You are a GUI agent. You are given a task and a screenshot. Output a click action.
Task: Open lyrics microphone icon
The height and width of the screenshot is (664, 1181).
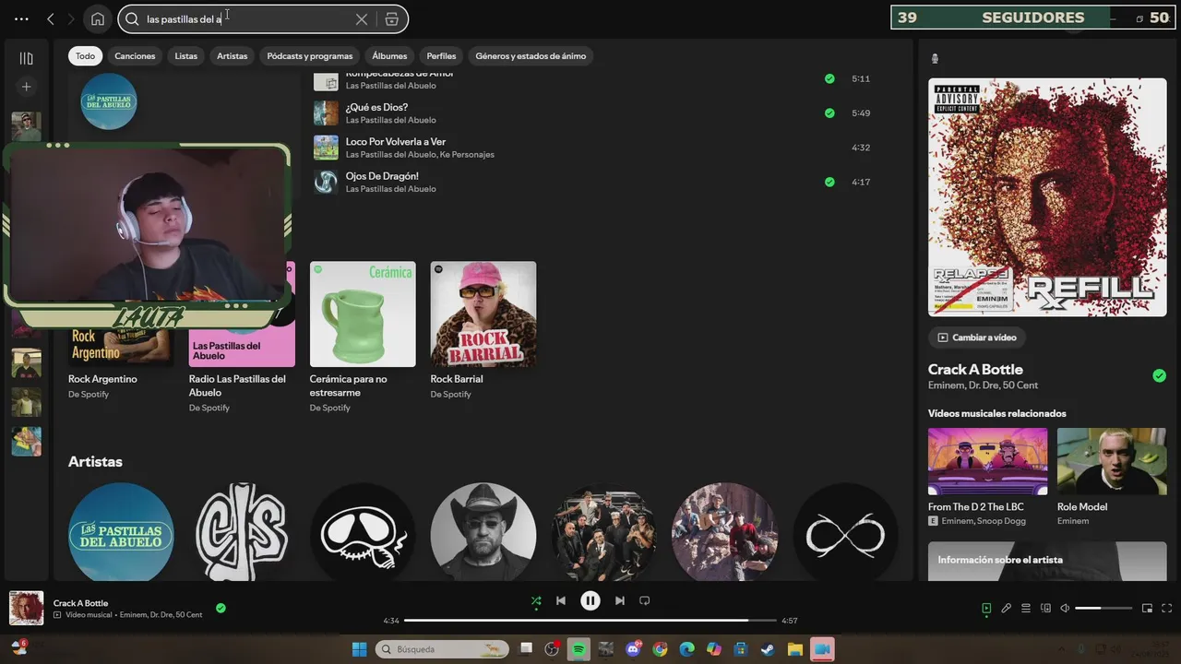(x=1007, y=609)
